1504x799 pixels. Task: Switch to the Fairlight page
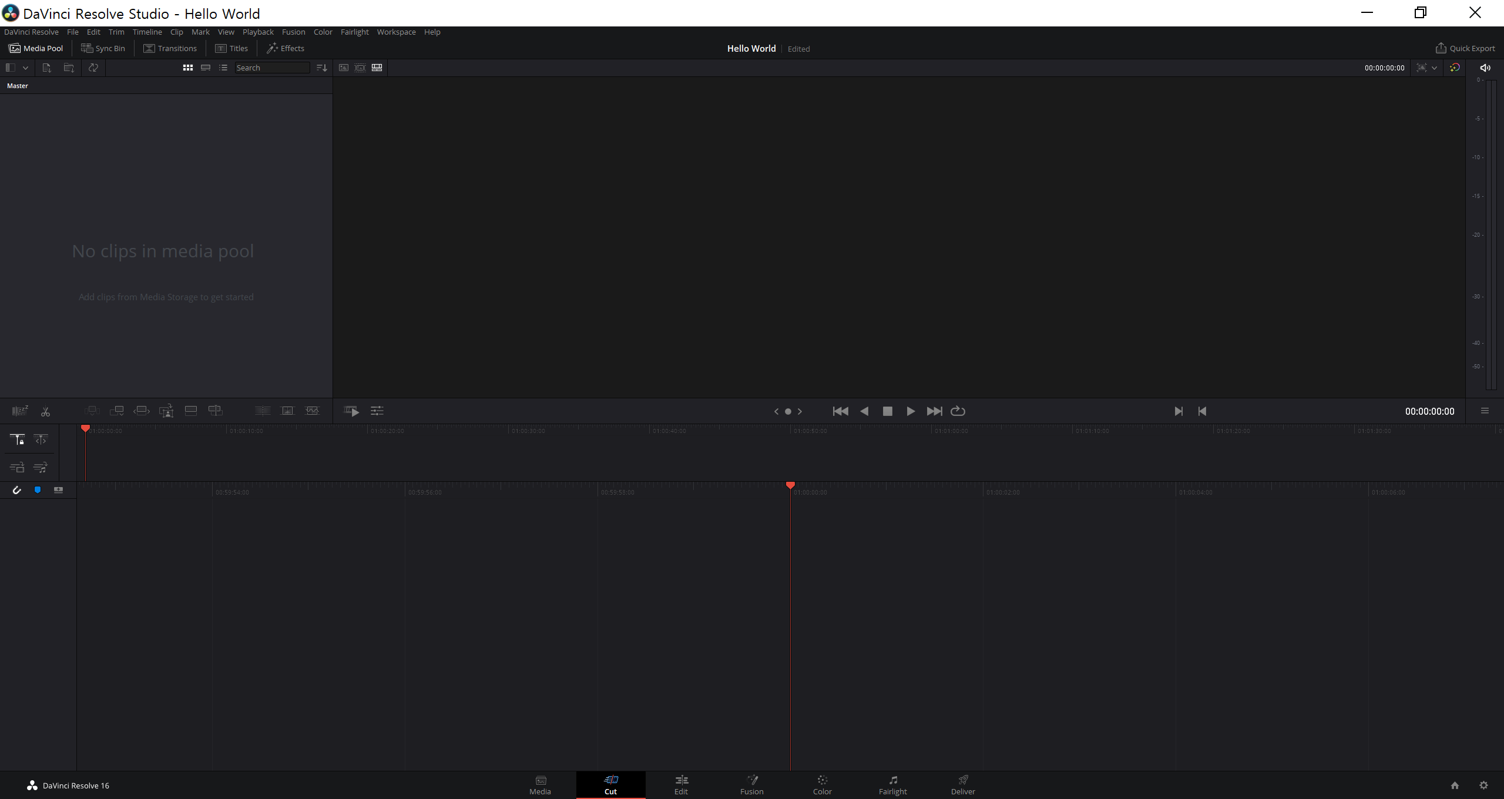point(892,784)
